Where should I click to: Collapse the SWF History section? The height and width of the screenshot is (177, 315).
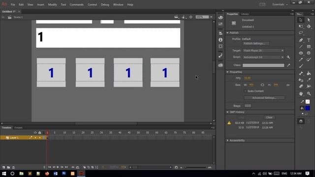pos(227,112)
